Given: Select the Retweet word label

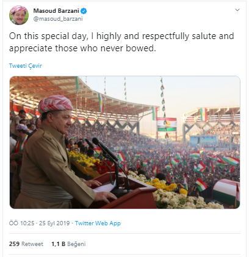Looking at the screenshot, I should [x=32, y=244].
